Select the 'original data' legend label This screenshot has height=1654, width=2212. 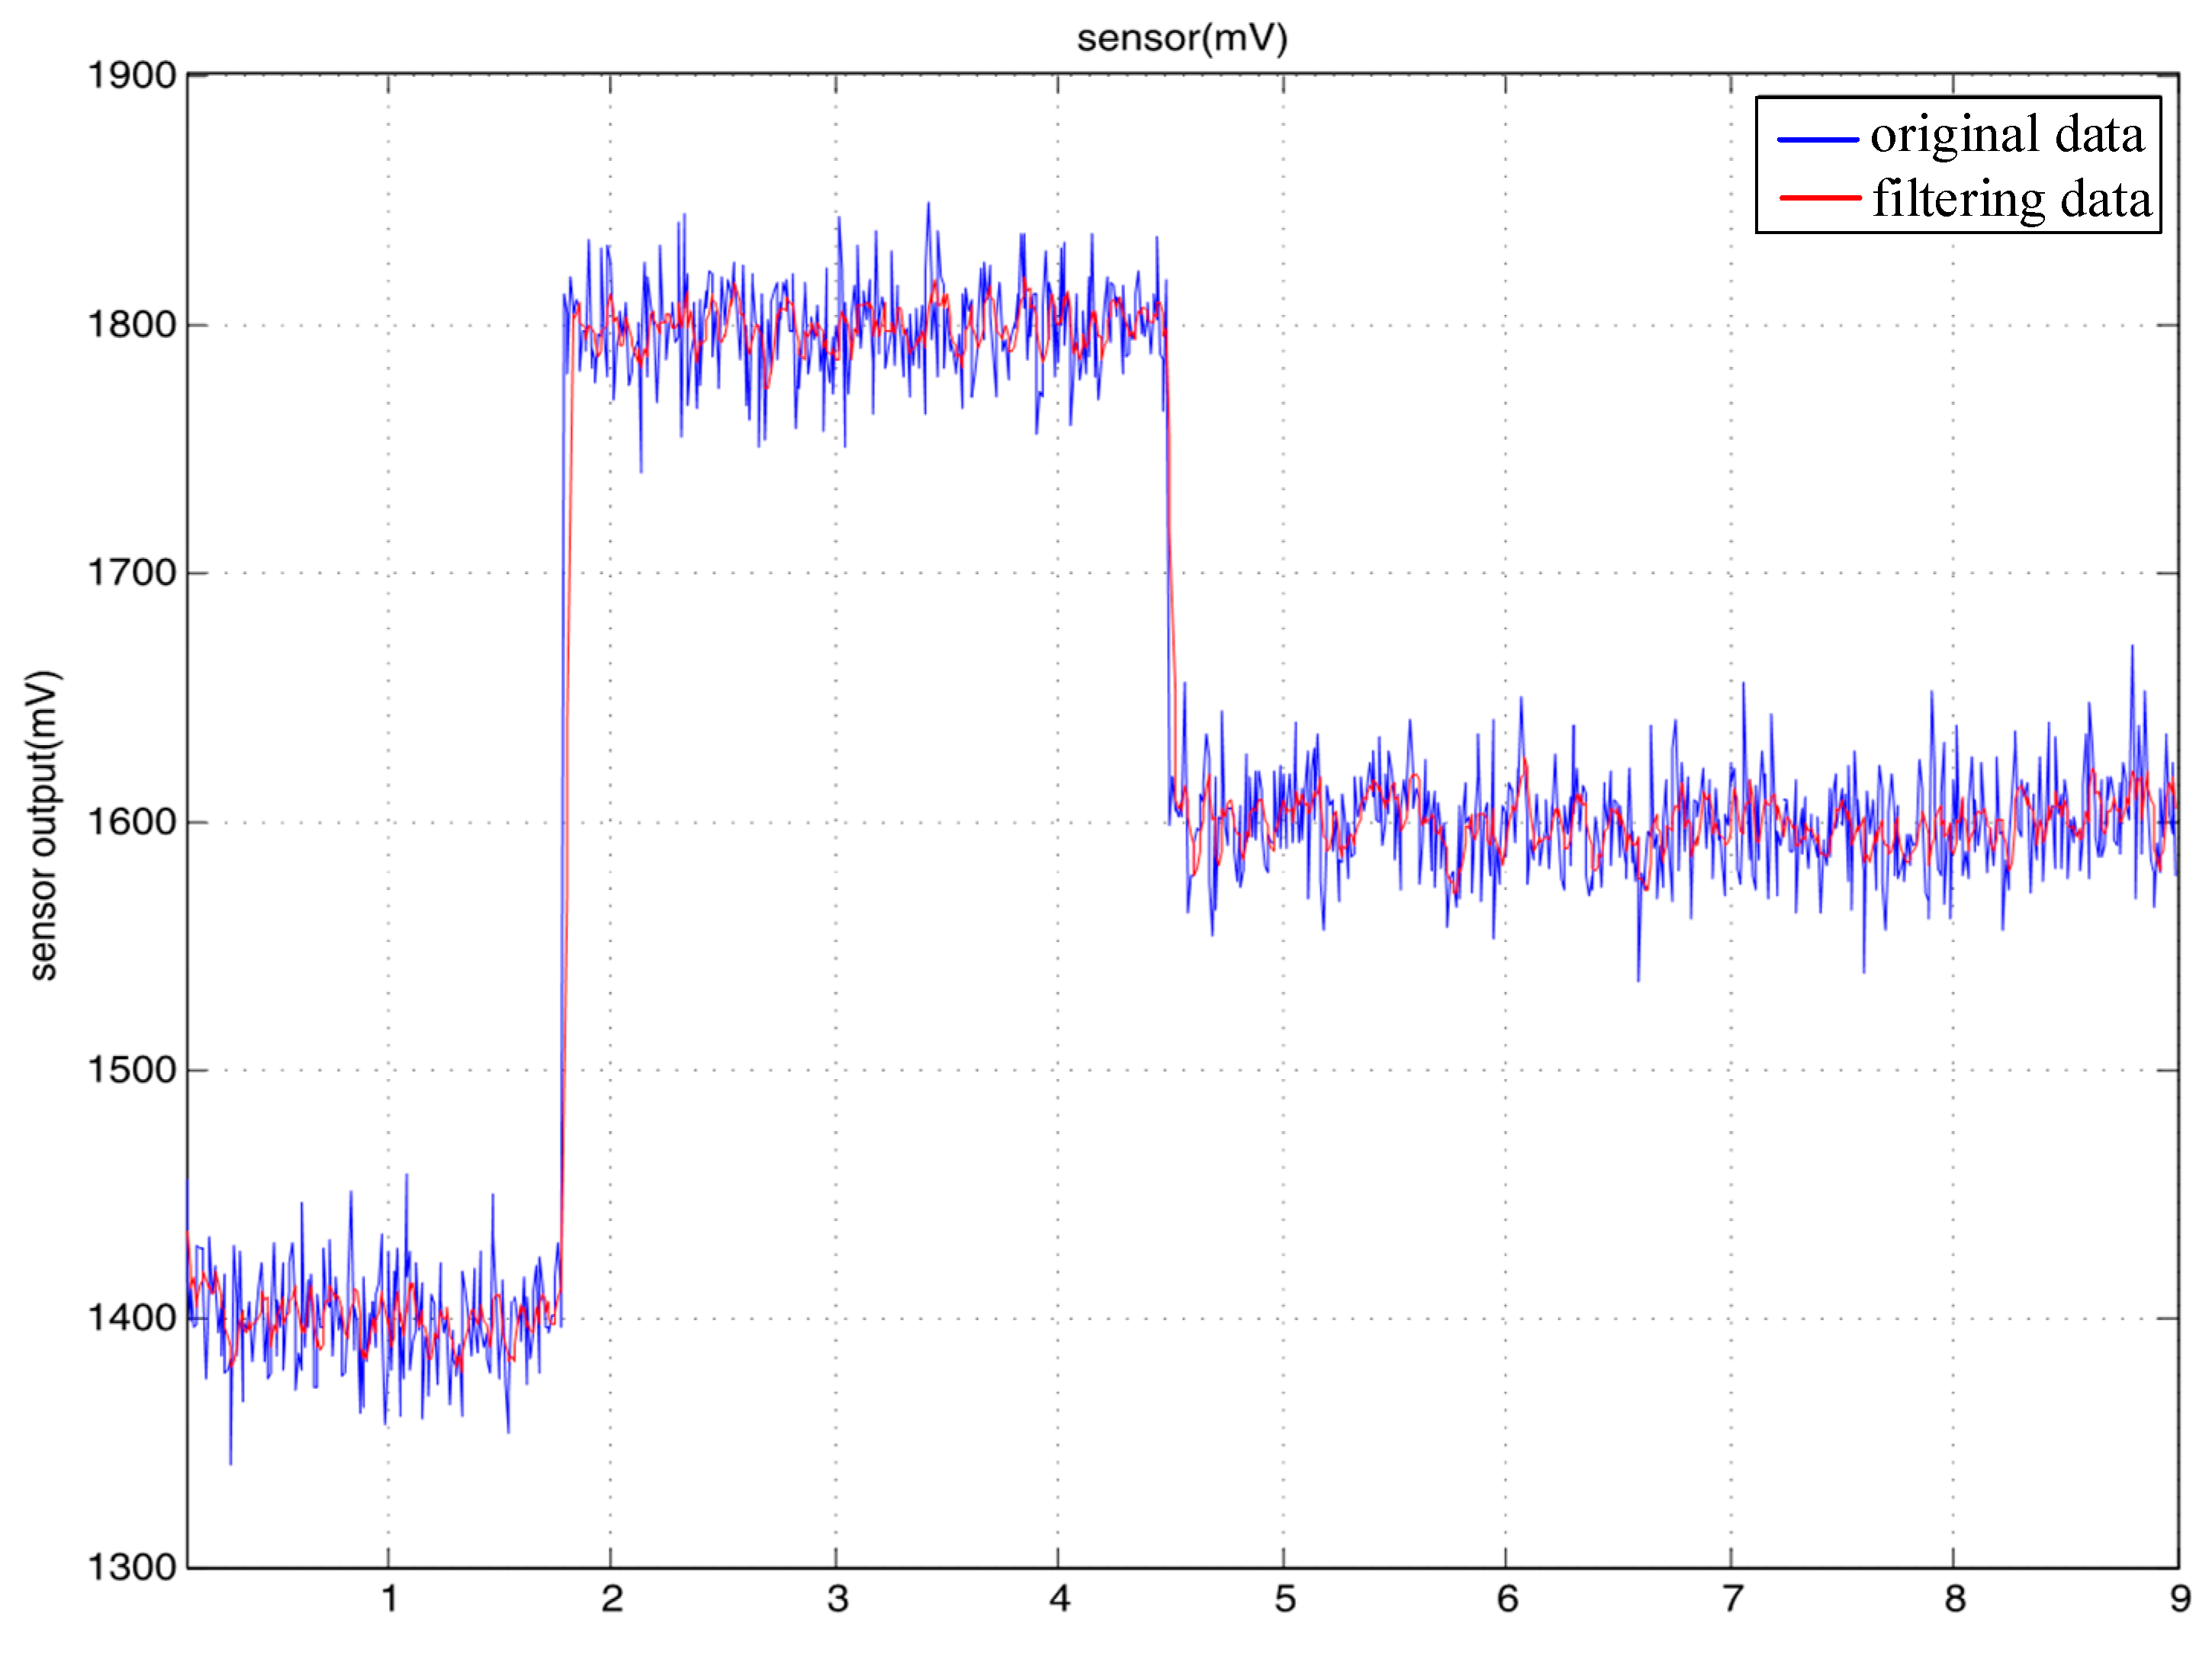[x=2007, y=135]
